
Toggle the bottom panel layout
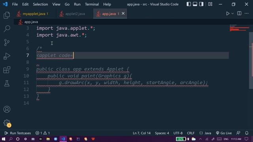195,4
